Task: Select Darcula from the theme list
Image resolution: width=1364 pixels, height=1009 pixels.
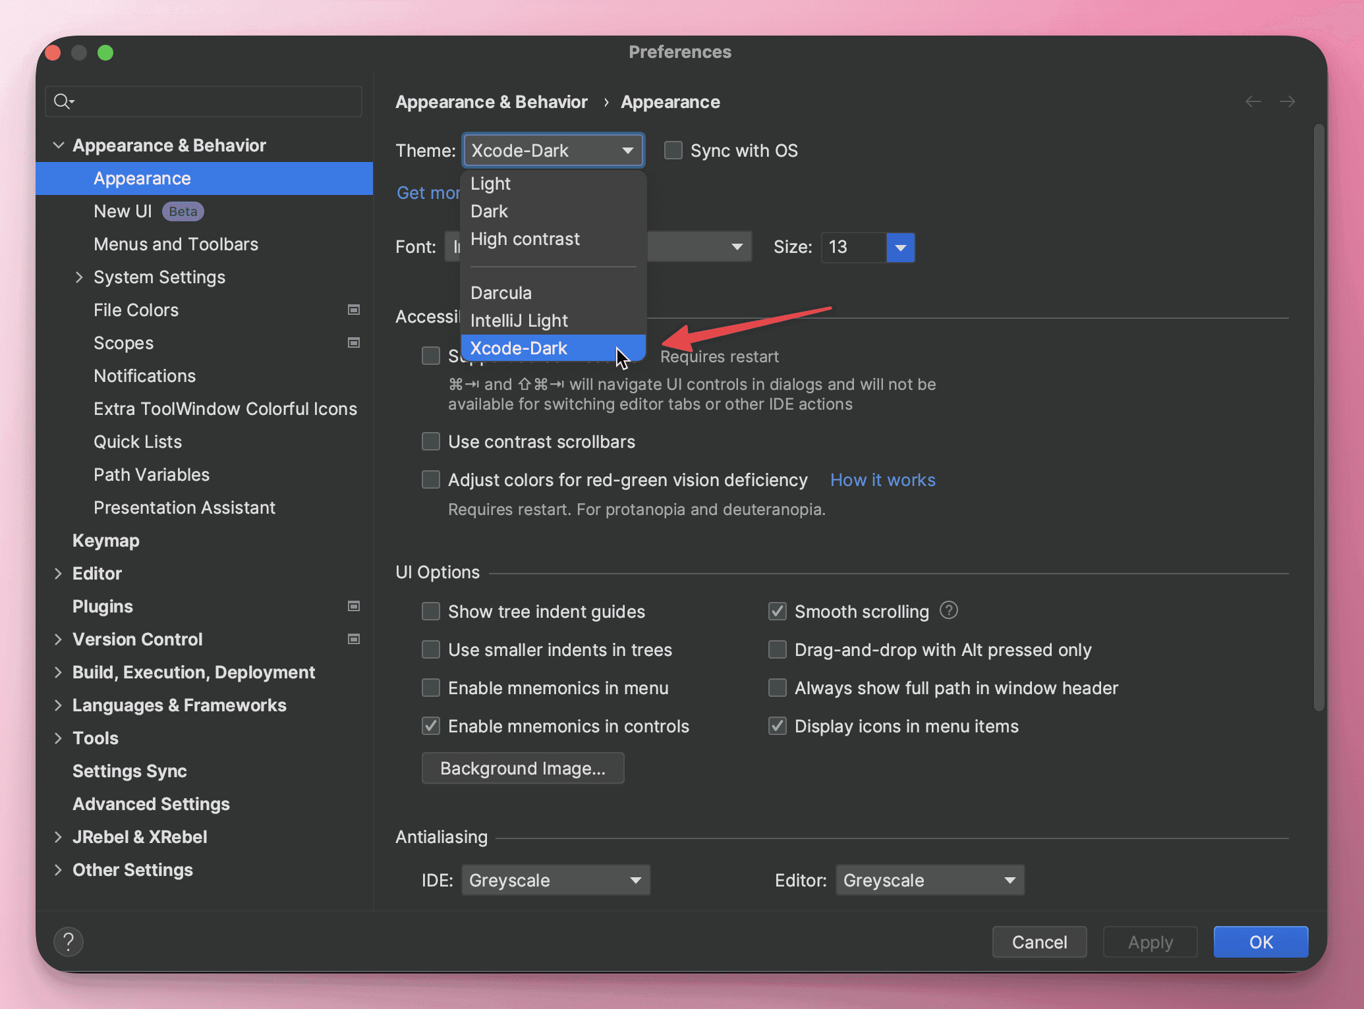Action: click(501, 292)
